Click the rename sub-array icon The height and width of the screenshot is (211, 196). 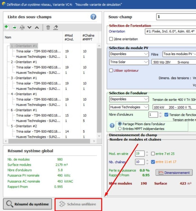(x=22, y=27)
